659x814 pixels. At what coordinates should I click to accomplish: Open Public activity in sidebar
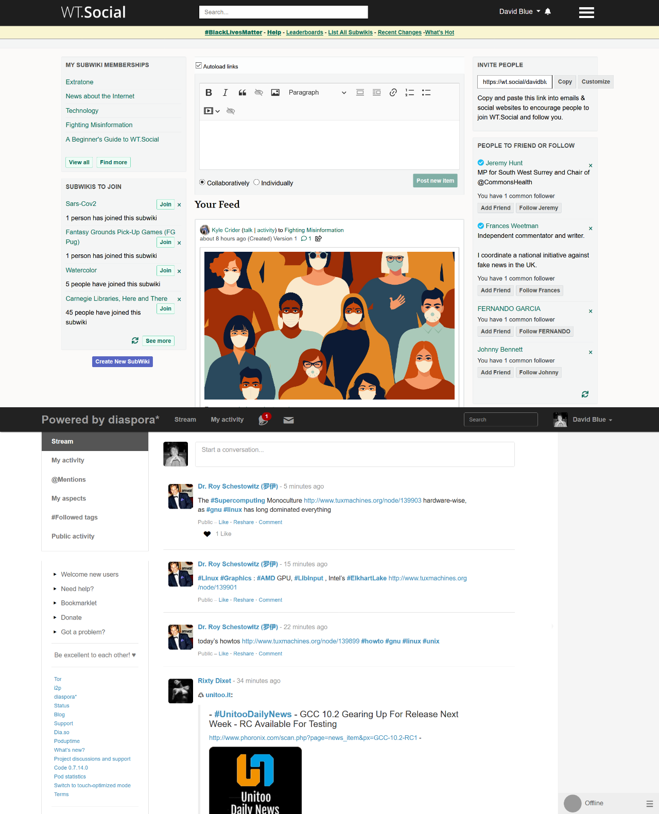[x=95, y=536]
